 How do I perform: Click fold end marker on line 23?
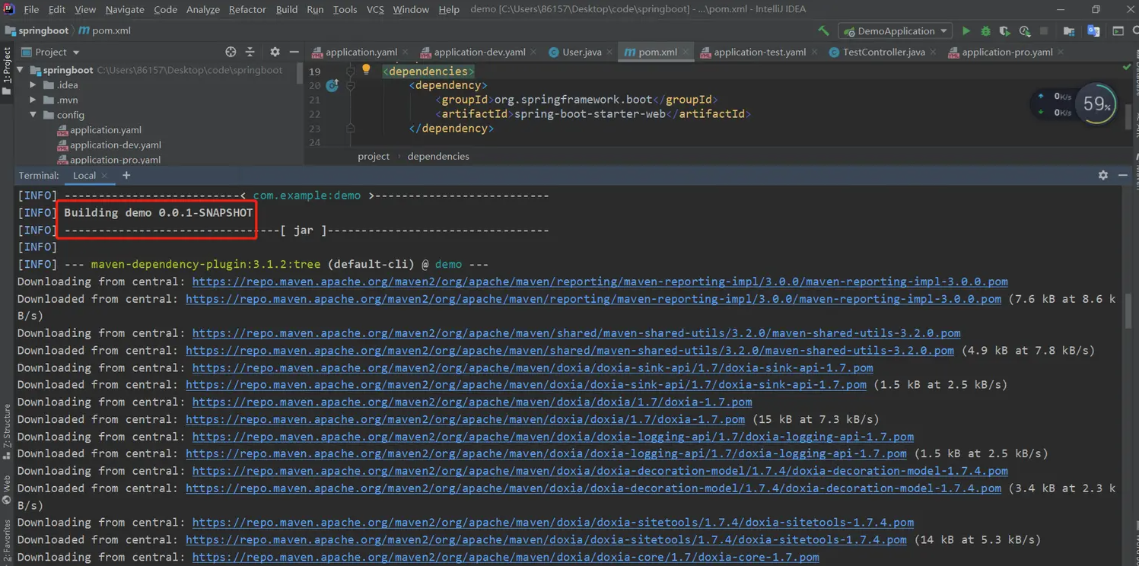click(351, 129)
